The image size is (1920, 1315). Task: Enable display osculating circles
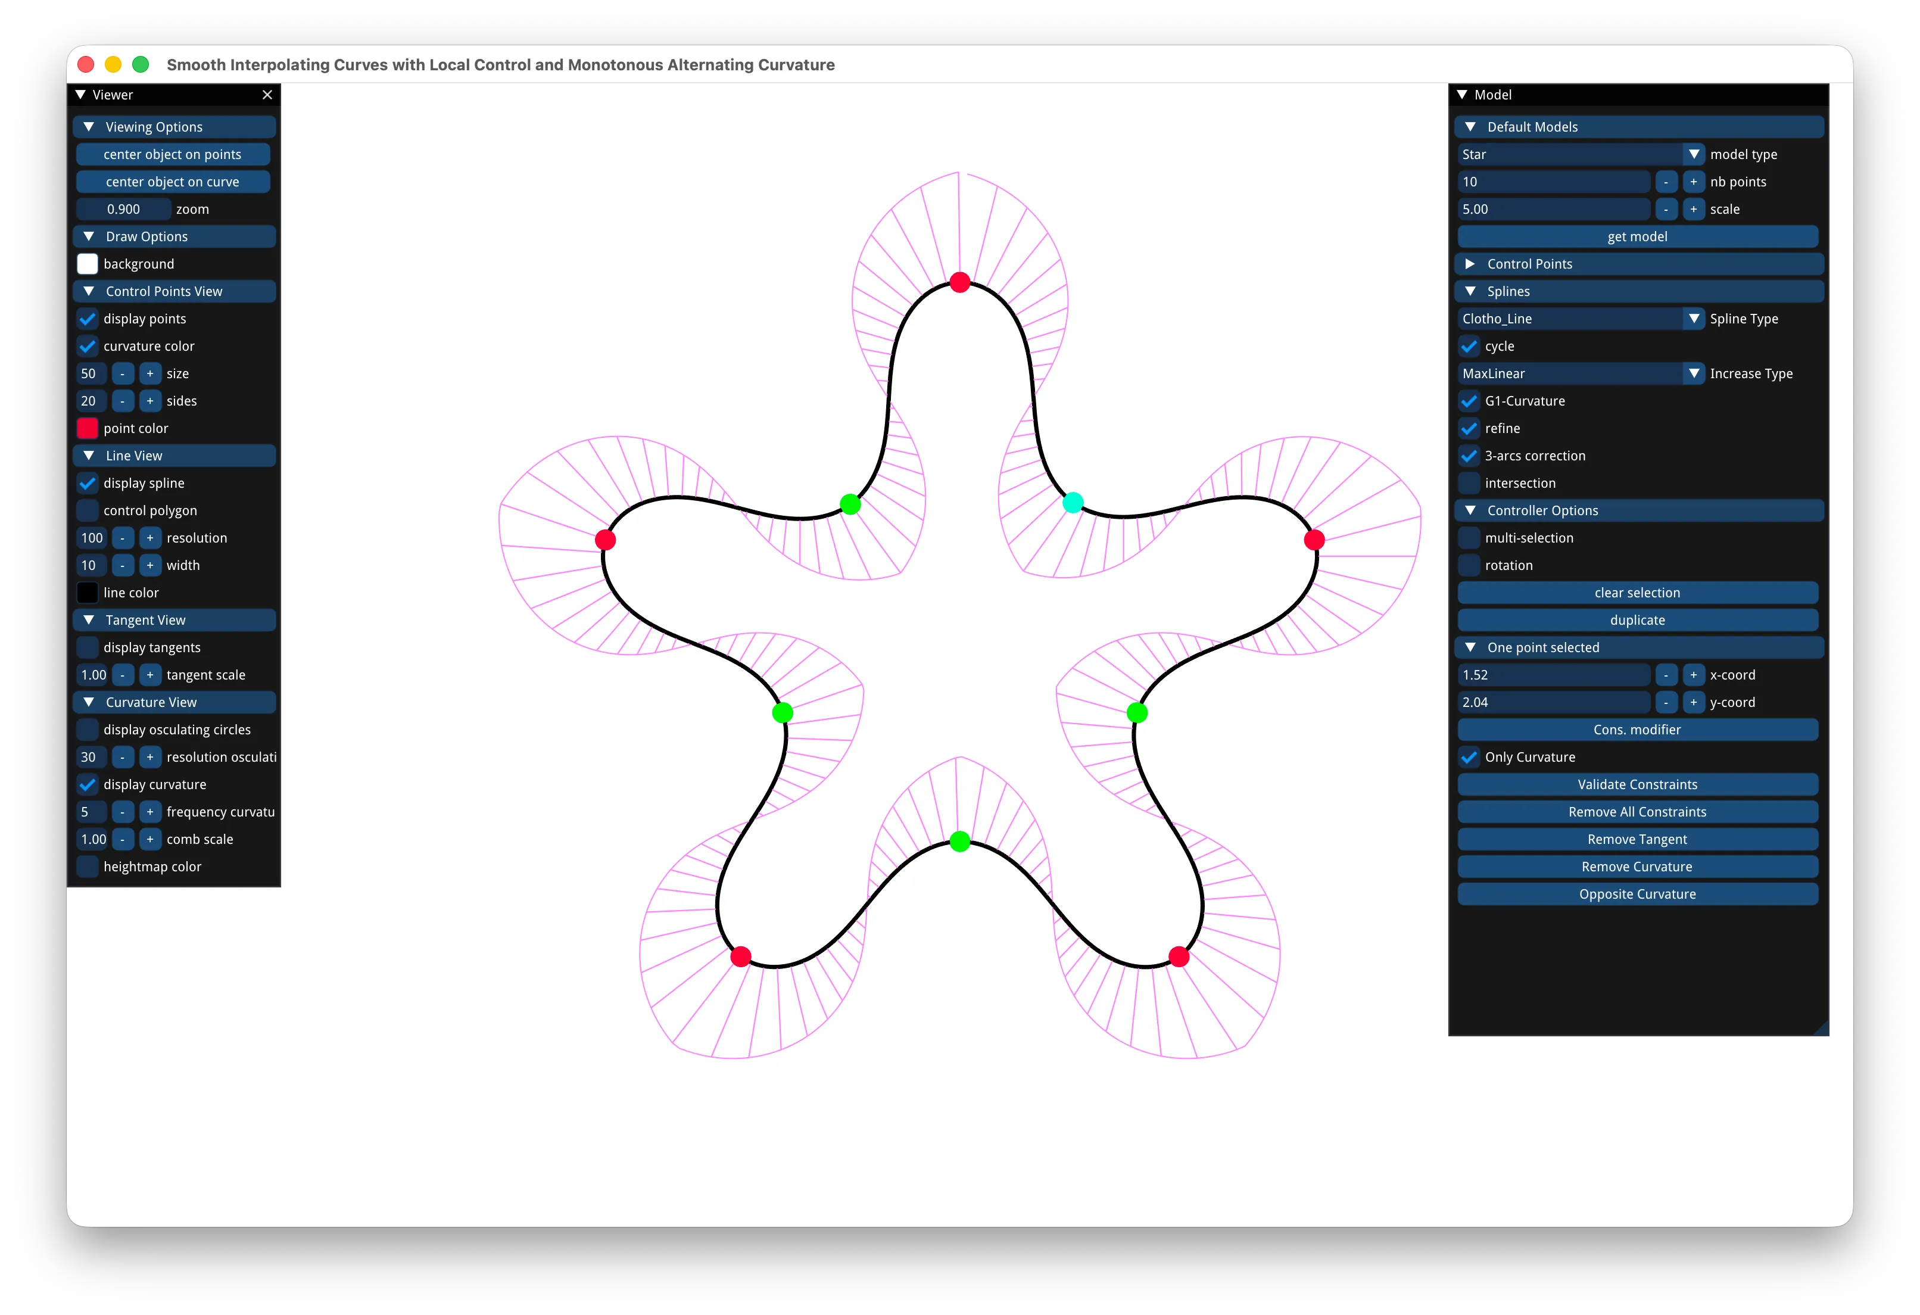(x=88, y=730)
